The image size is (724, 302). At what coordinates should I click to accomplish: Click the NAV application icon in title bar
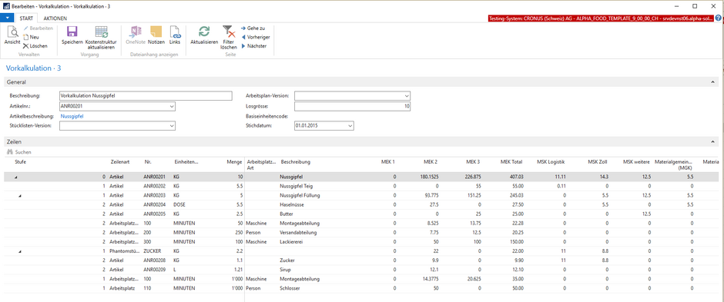[6, 6]
